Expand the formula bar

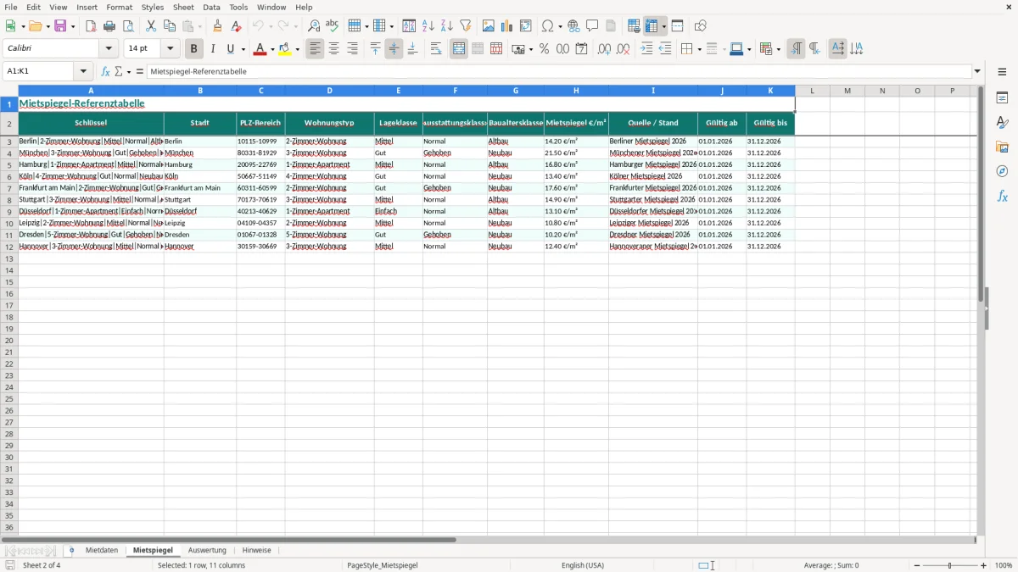click(x=977, y=72)
